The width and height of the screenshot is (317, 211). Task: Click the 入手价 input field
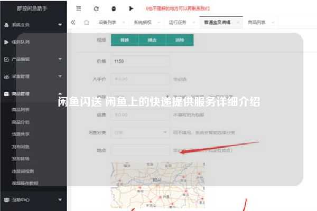click(x=140, y=79)
